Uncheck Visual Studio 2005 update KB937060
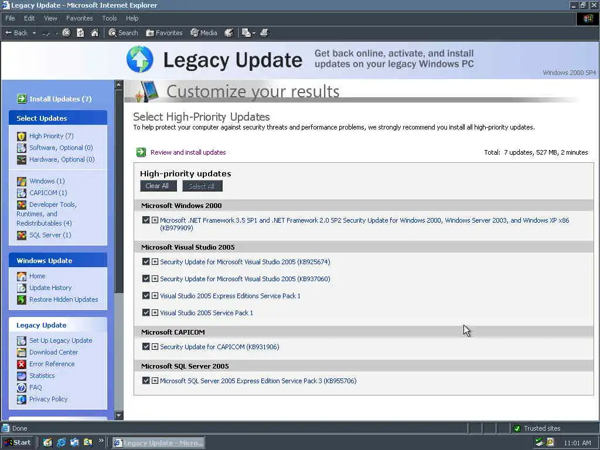The width and height of the screenshot is (600, 450). click(x=146, y=278)
